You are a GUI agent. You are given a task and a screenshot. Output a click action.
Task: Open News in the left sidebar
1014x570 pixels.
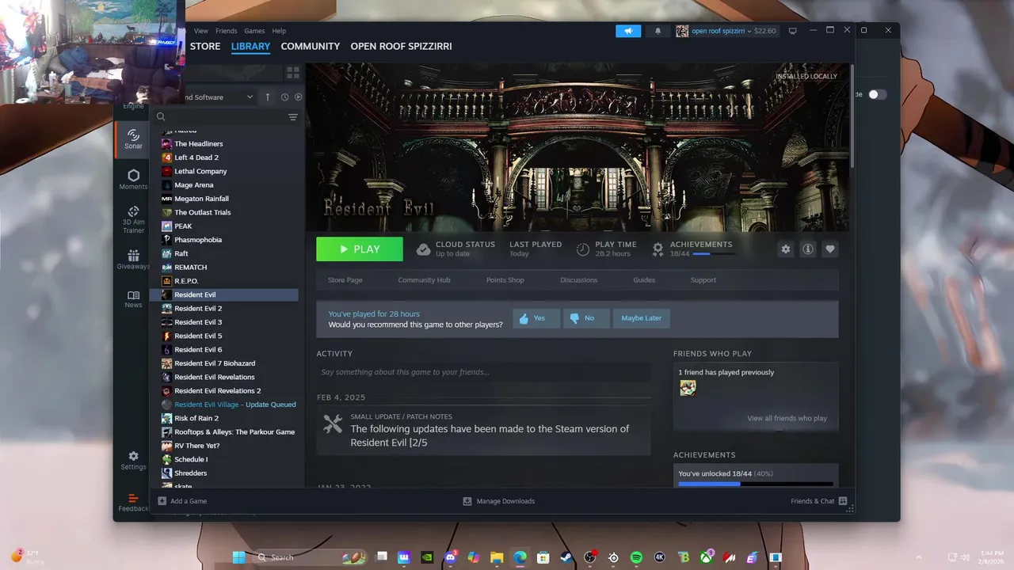133,299
